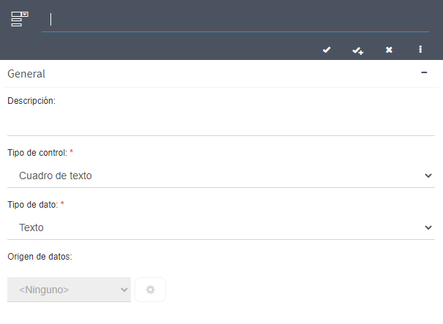
Task: Click the chevron beside Cuadro de texto
Action: tap(428, 176)
